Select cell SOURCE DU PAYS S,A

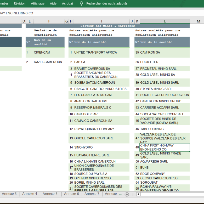click(102, 174)
